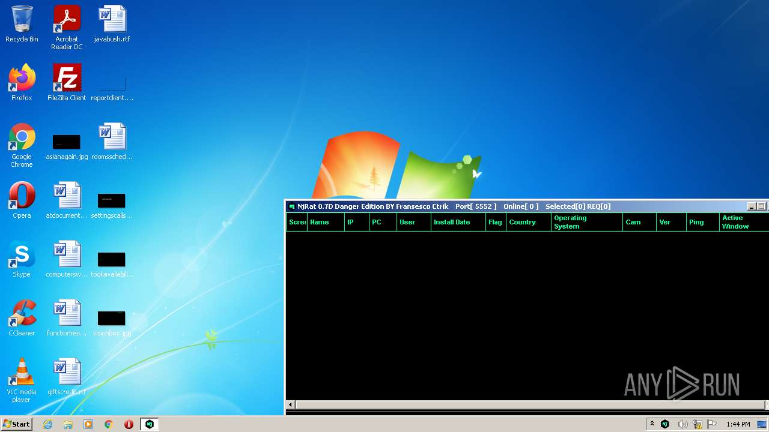
Task: Select asianagain.jpg image file
Action: [x=67, y=146]
